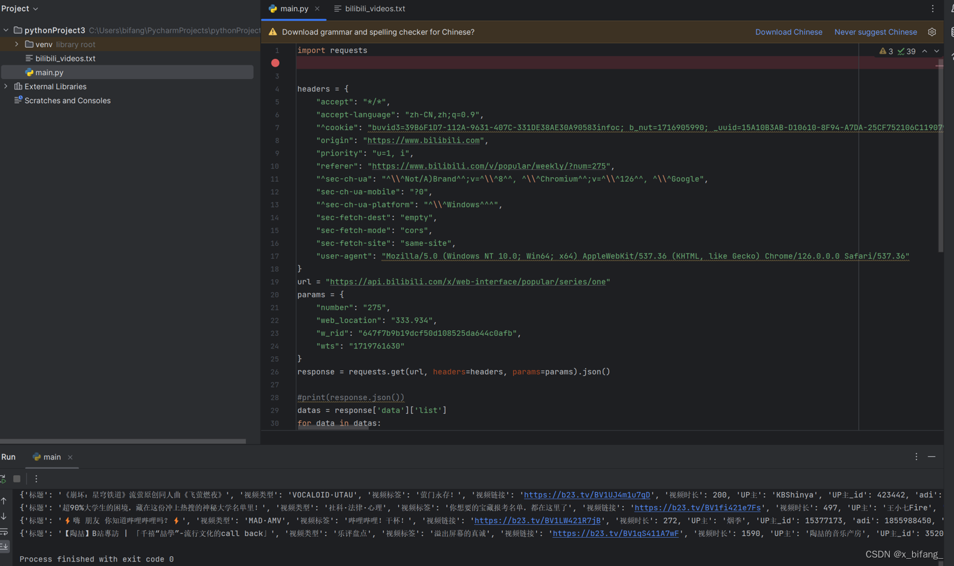Click the down arrow in Run console gutter
Screen dimensions: 954x566
pyautogui.click(x=4, y=516)
